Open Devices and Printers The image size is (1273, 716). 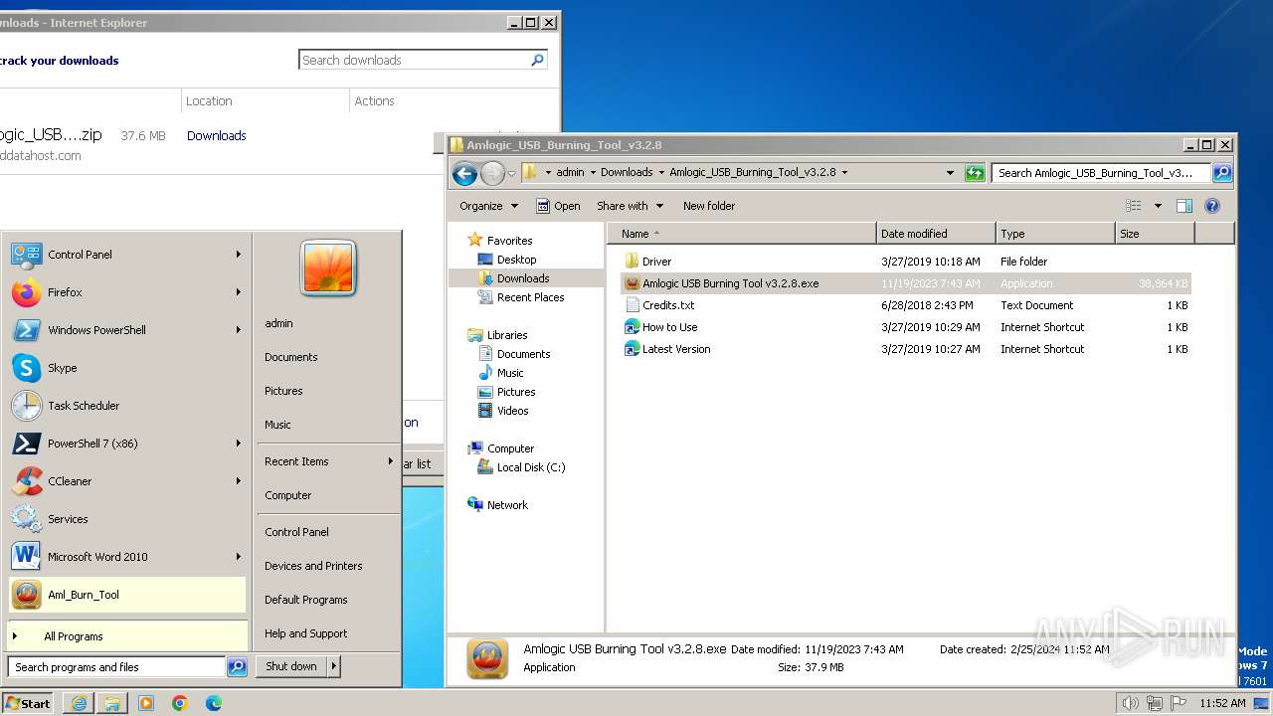pyautogui.click(x=313, y=566)
